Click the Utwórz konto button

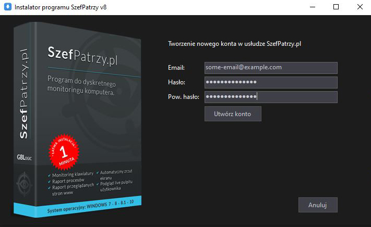point(233,114)
